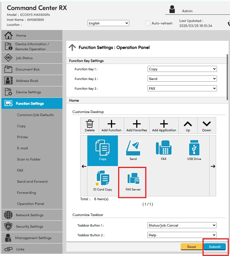Open the Address Book menu item
The height and width of the screenshot is (256, 230).
click(27, 81)
